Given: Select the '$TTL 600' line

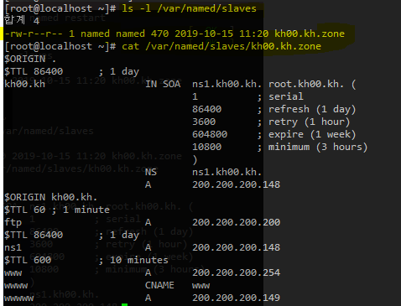Looking at the screenshot, I should pyautogui.click(x=28, y=260).
